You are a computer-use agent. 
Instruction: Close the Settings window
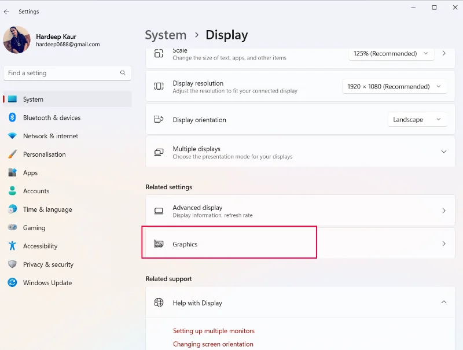click(x=455, y=8)
